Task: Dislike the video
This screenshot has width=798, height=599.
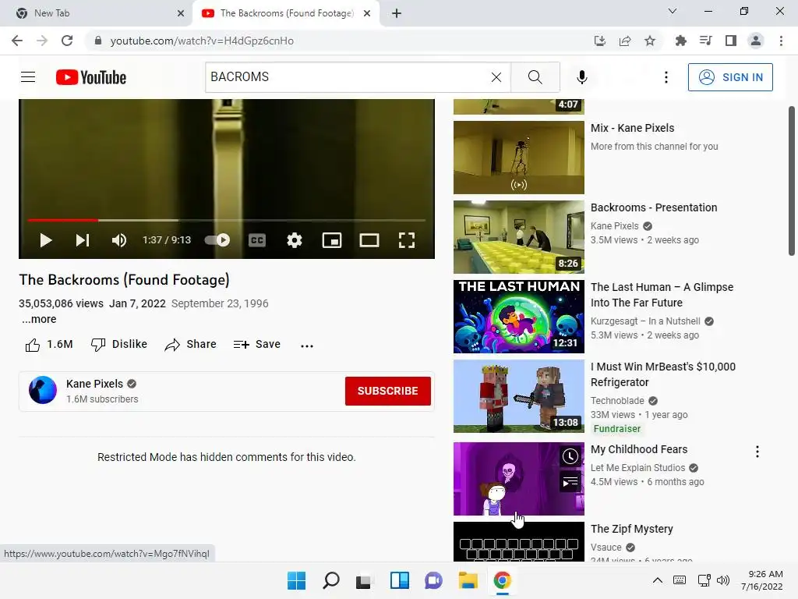Action: pos(118,345)
